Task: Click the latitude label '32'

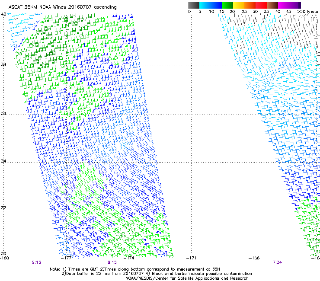Action: click(3, 208)
